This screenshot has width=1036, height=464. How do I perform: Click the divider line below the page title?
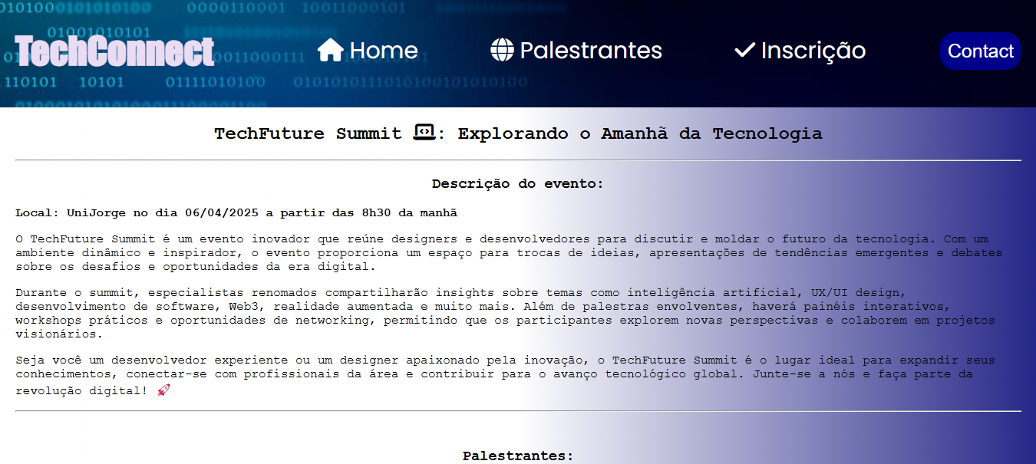pos(518,160)
